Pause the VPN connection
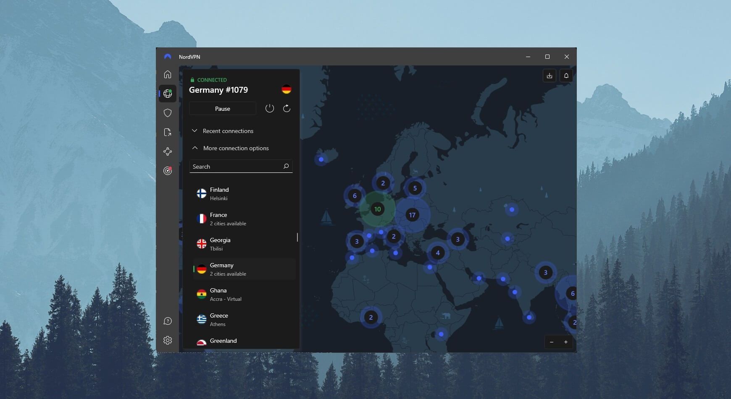Image resolution: width=731 pixels, height=399 pixels. (x=223, y=109)
